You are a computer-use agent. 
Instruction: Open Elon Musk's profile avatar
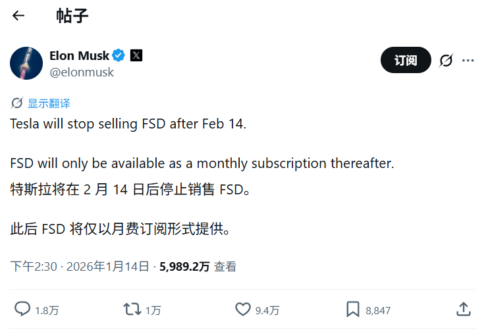(26, 63)
